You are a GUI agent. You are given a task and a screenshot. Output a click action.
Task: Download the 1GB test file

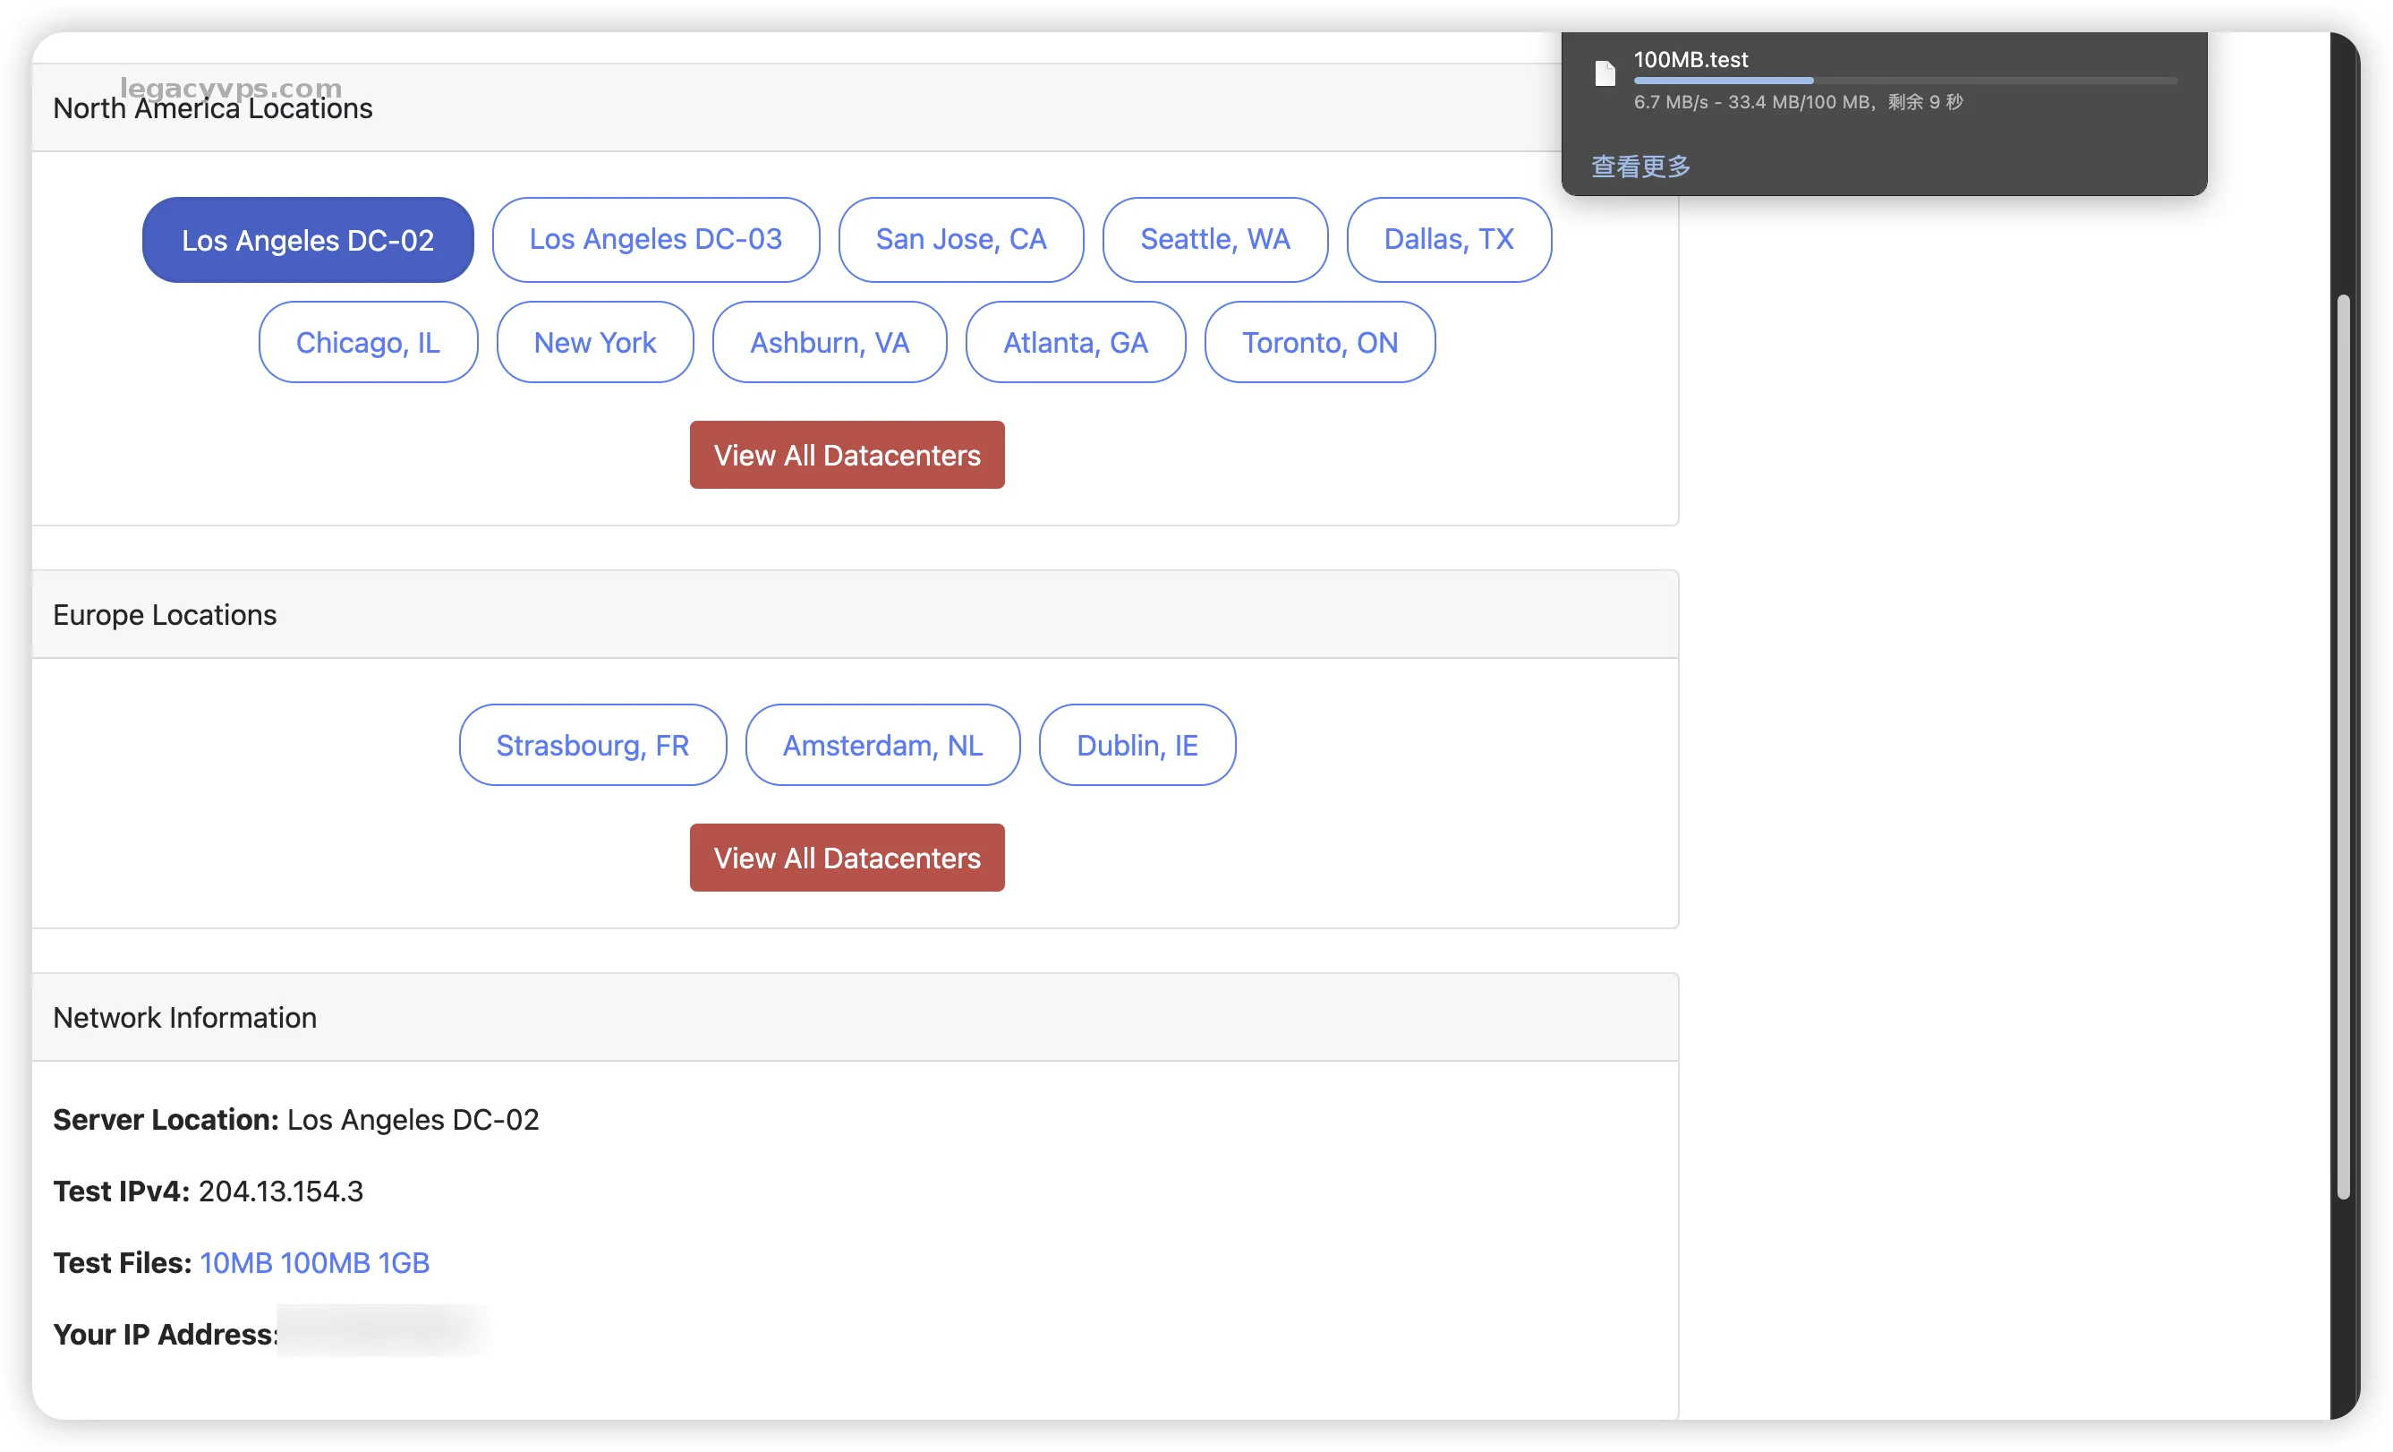click(x=403, y=1262)
